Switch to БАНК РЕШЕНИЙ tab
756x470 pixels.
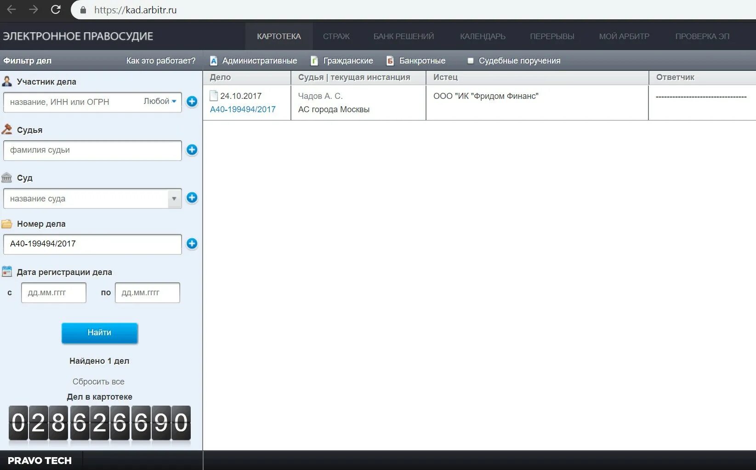point(404,36)
